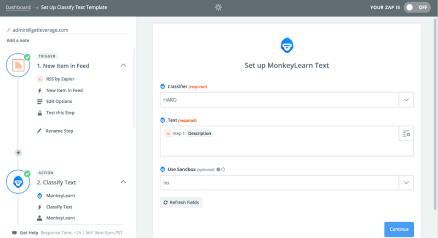The height and width of the screenshot is (238, 438).
Task: Toggle the Zap on/off switch
Action: pos(417,8)
